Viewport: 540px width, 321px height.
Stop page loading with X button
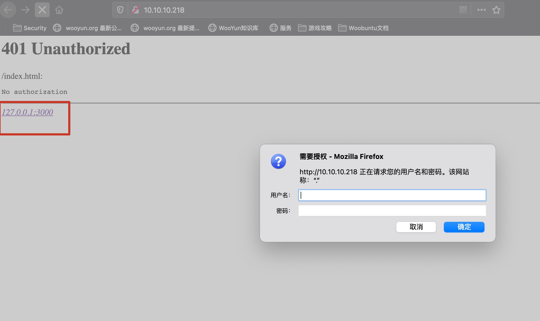pyautogui.click(x=42, y=10)
